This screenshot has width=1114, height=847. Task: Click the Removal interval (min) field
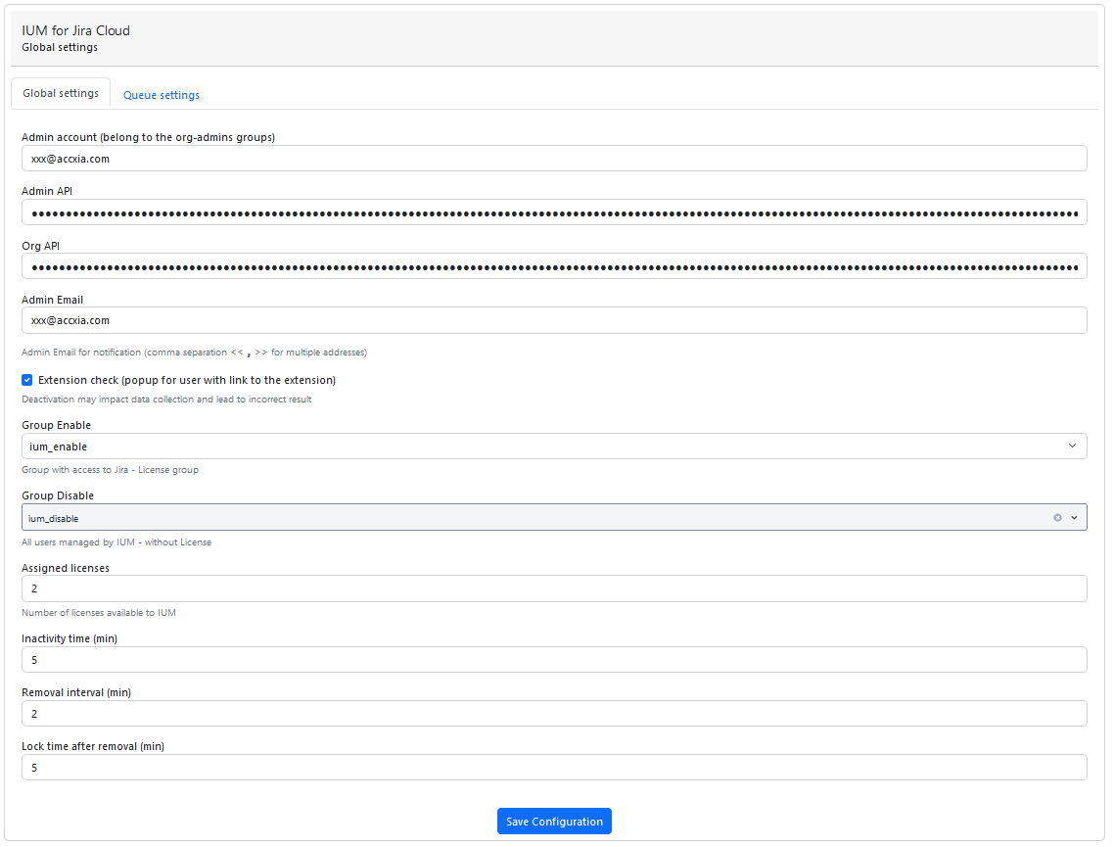554,714
